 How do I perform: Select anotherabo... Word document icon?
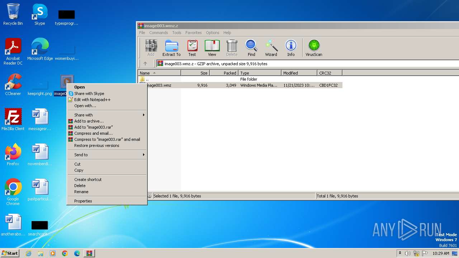coord(13,225)
